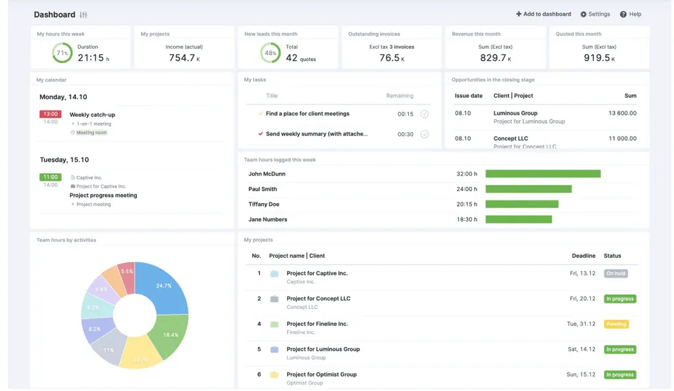Click the Project for Captive Inc. icon
674x391 pixels.
click(274, 274)
